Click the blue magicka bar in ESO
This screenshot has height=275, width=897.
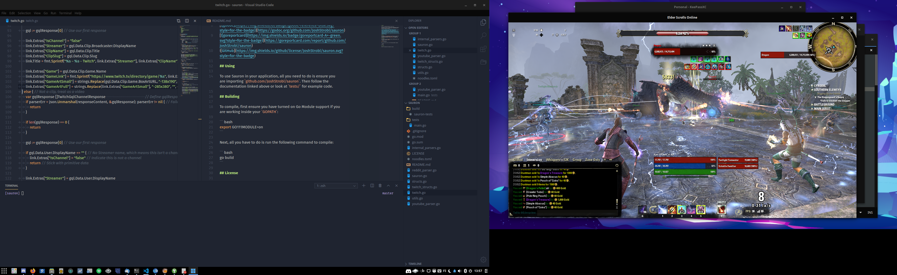point(685,166)
